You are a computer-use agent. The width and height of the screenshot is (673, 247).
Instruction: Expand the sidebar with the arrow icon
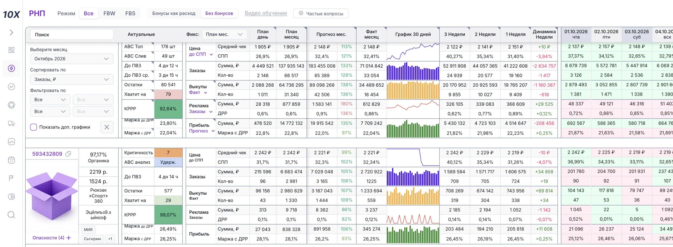(11, 32)
